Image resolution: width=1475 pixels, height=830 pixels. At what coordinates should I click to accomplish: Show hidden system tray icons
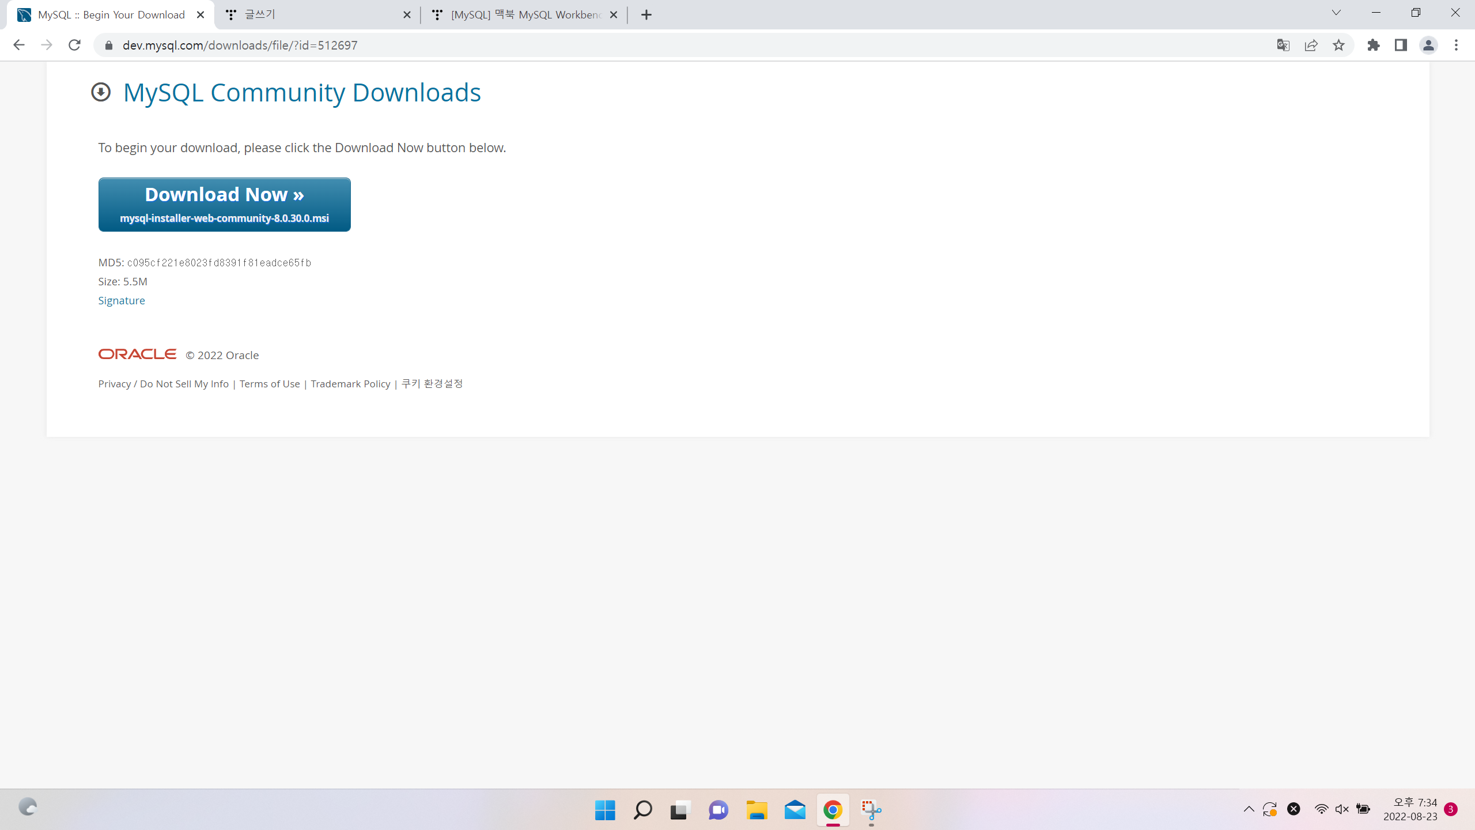coord(1249,809)
